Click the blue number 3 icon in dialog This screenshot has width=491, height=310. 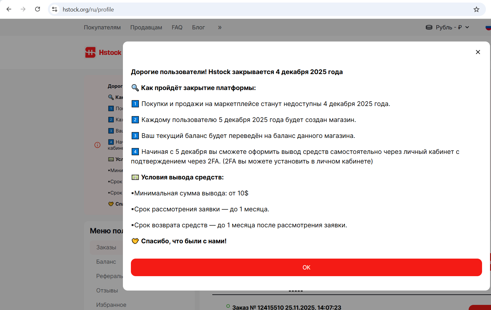(x=135, y=136)
